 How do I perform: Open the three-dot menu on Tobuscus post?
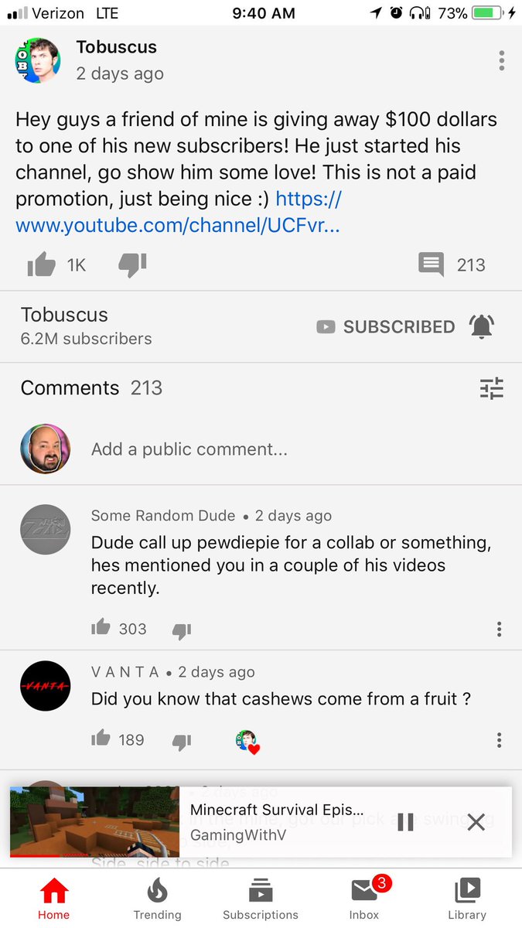(x=502, y=60)
